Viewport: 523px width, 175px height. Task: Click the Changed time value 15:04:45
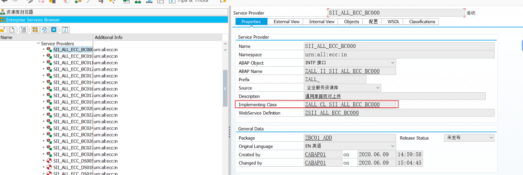point(410,163)
